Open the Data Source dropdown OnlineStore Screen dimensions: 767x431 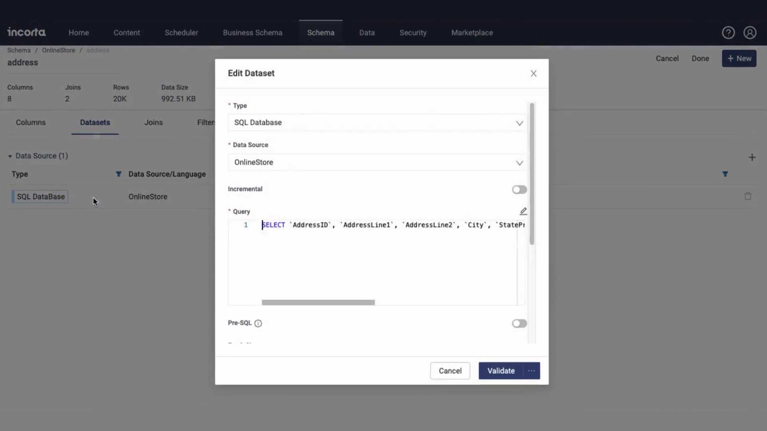point(377,162)
